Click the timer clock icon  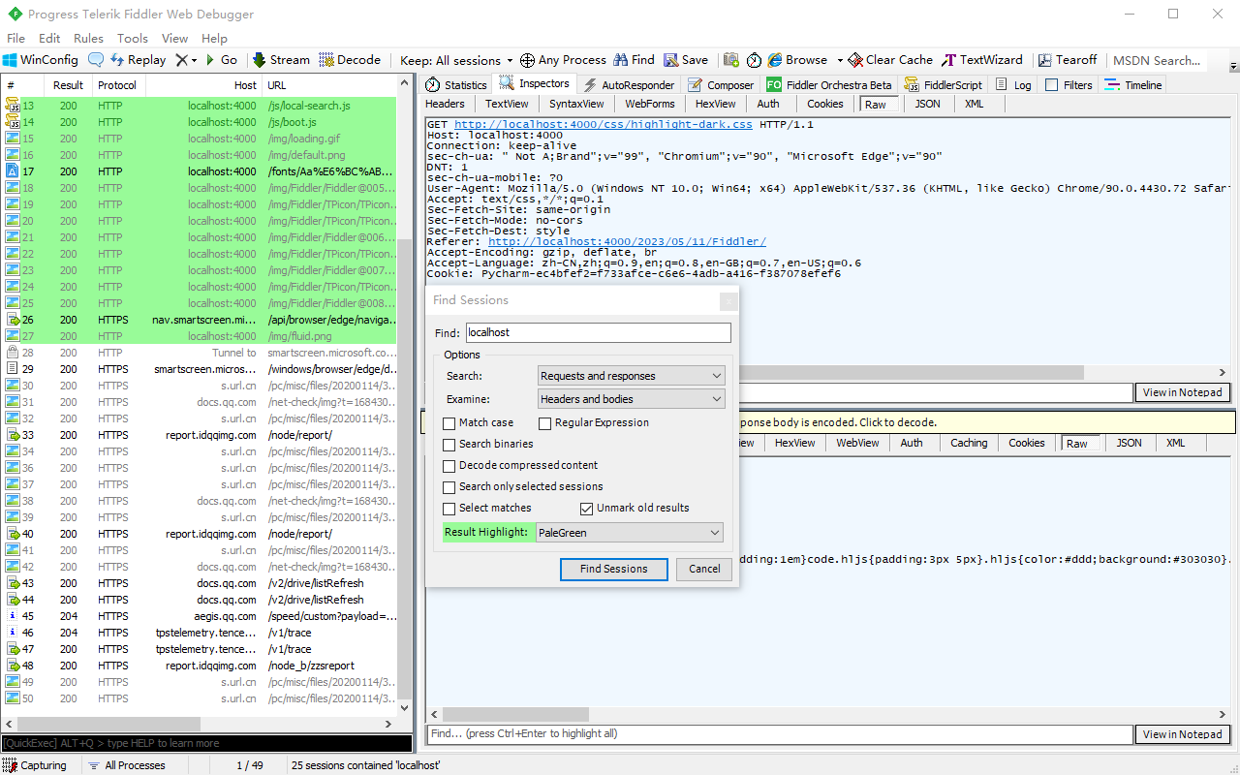pyautogui.click(x=755, y=60)
